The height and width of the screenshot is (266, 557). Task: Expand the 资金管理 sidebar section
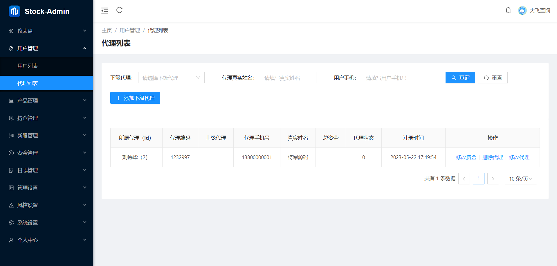[46, 153]
